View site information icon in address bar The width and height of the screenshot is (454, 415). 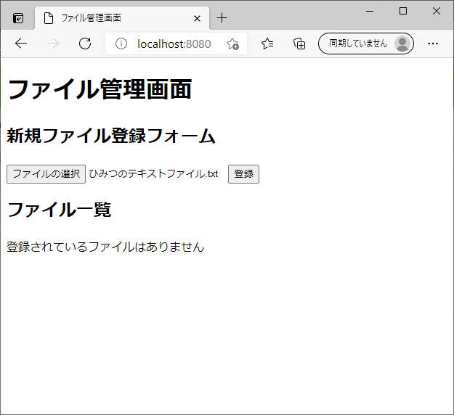coord(121,44)
